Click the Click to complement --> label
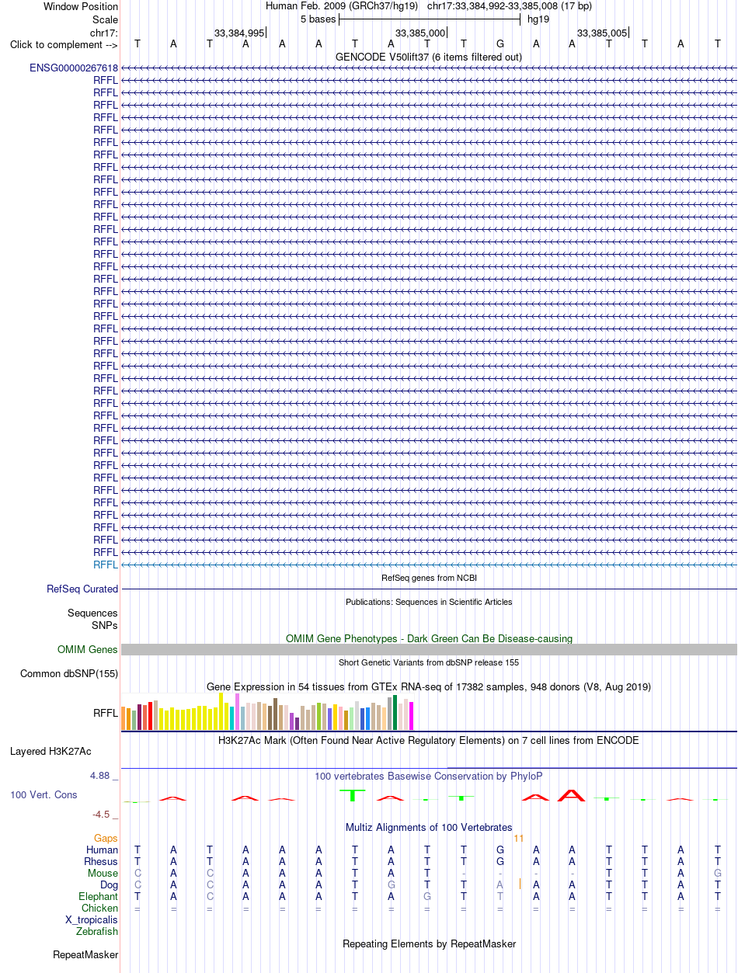738x973 pixels. tap(64, 44)
